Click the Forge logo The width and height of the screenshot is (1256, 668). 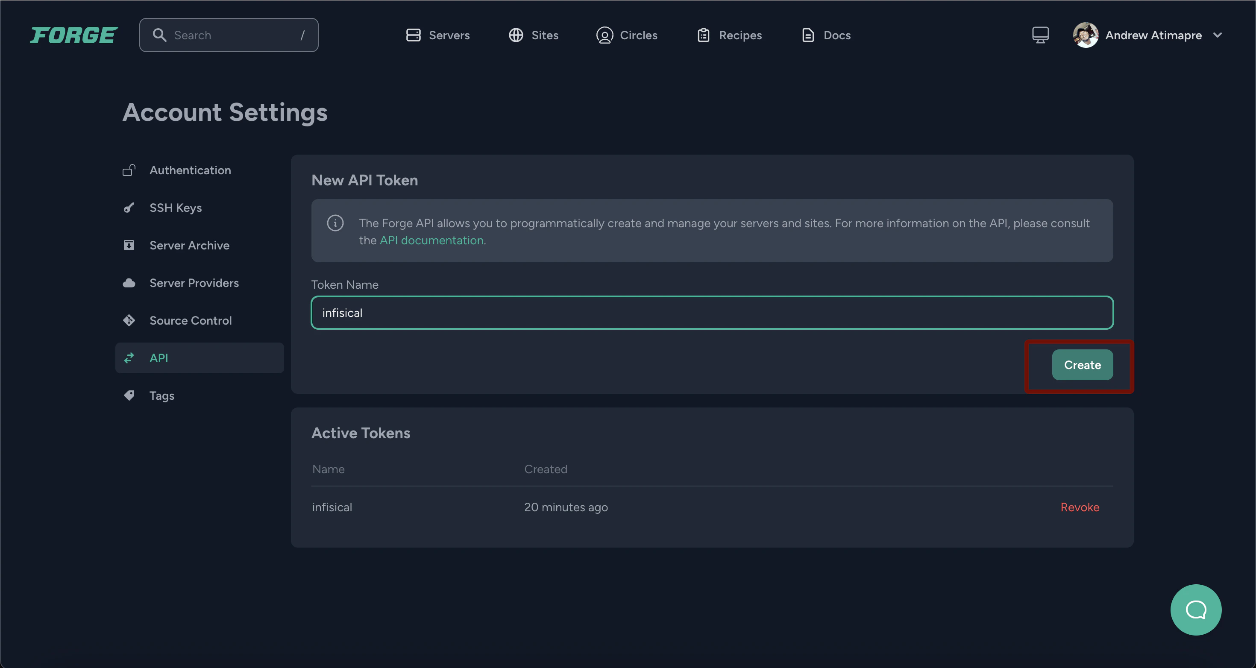coord(74,35)
